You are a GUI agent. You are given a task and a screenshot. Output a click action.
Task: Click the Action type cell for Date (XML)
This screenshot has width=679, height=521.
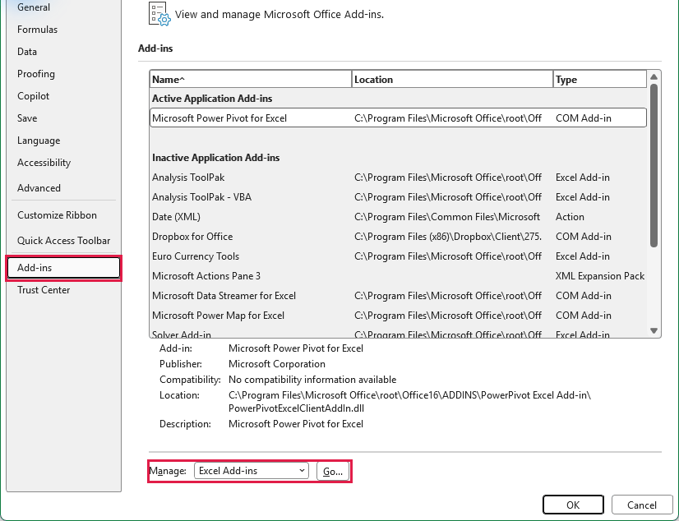coord(570,217)
